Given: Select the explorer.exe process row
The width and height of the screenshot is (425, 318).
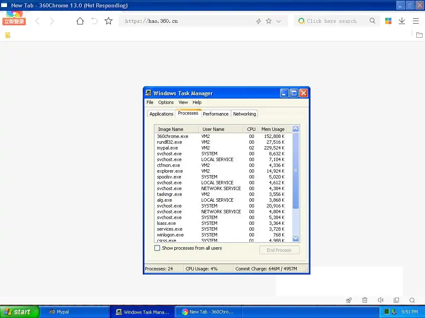Looking at the screenshot, I should [223, 171].
